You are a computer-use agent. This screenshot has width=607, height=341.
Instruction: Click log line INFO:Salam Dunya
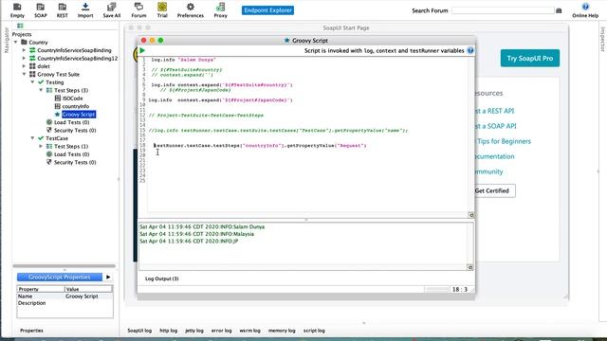(202, 227)
